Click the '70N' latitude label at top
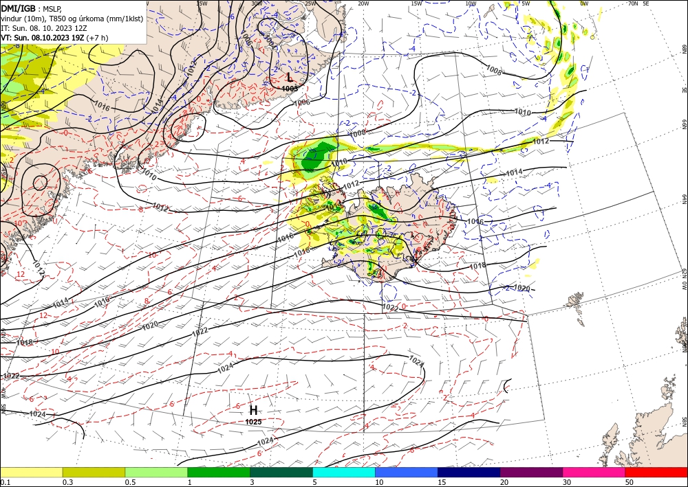The height and width of the screenshot is (487, 688). [x=633, y=3]
